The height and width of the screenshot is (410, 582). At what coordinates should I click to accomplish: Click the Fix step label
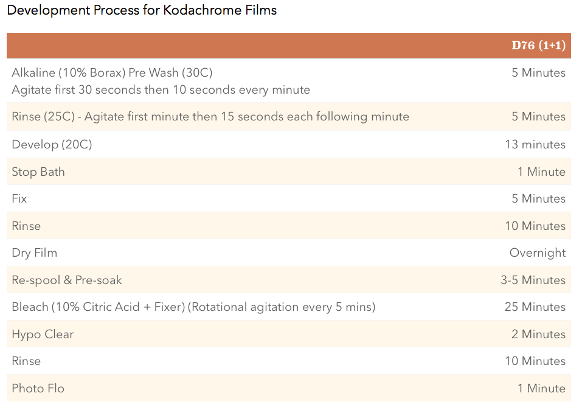(x=19, y=199)
